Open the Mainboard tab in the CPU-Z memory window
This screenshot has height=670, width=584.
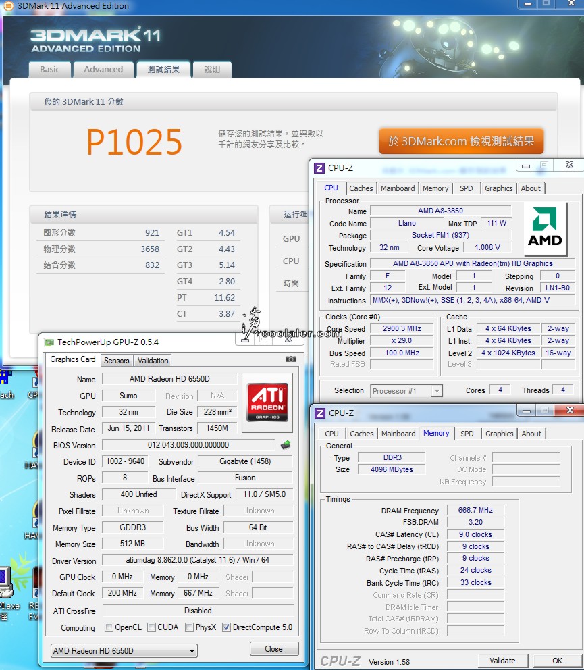tap(398, 434)
